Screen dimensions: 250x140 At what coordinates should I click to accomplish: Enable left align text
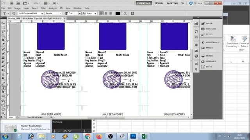101,13
